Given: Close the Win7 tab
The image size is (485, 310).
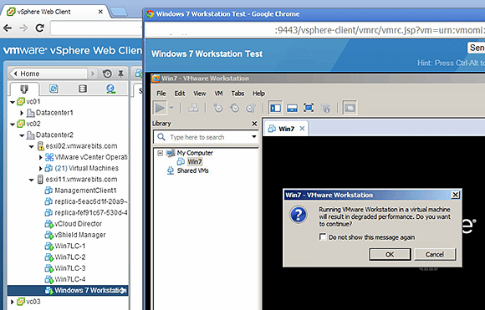Looking at the screenshot, I should [302, 129].
